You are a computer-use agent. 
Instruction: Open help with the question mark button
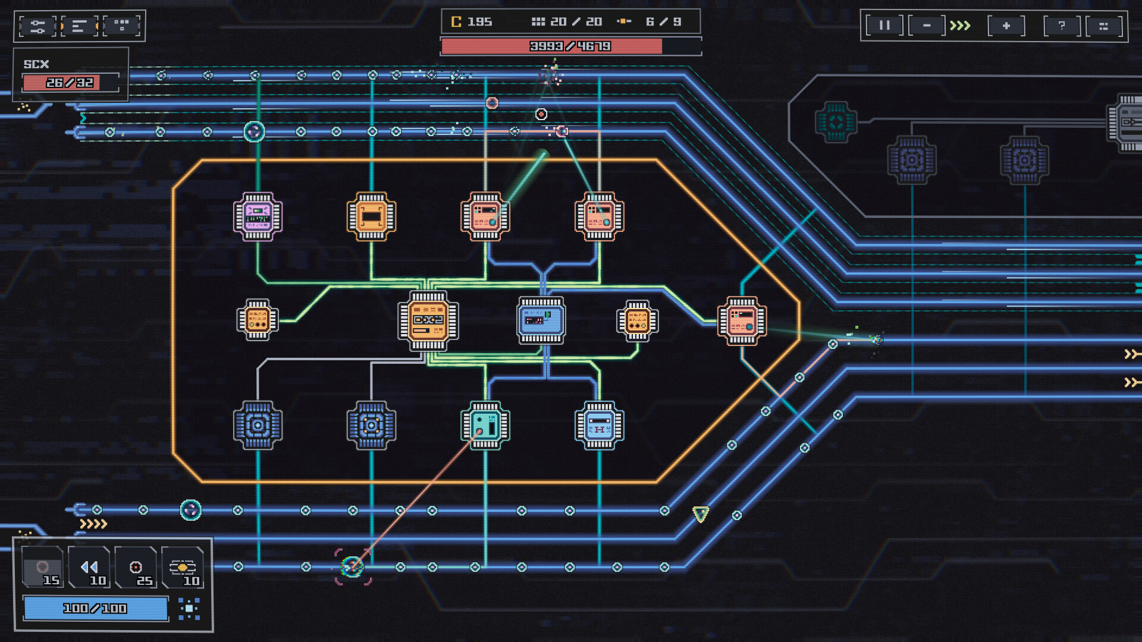pos(1062,26)
